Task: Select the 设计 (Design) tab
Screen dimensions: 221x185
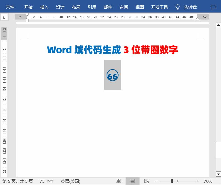Action: click(60, 7)
